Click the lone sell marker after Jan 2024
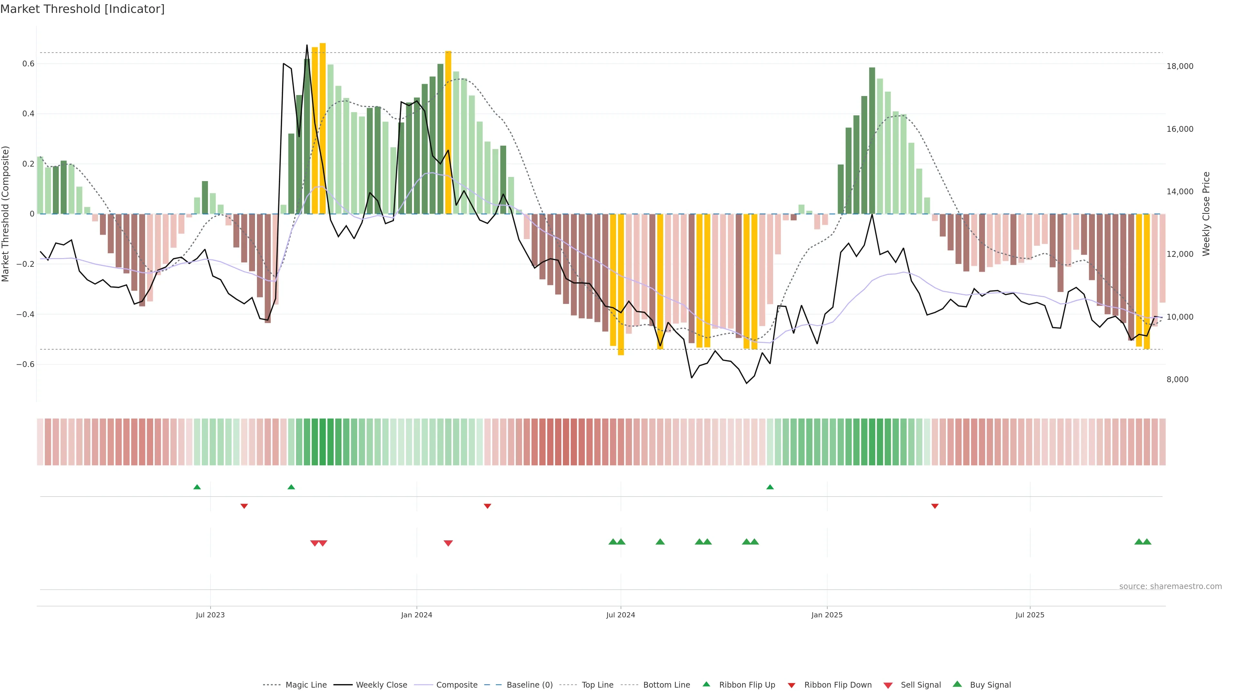This screenshot has height=696, width=1238. click(448, 543)
